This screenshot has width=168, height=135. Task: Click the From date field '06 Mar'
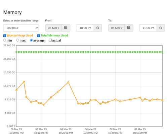click(x=53, y=28)
